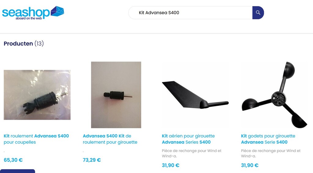Click the 73,29 € price
The width and height of the screenshot is (313, 173).
92,160
